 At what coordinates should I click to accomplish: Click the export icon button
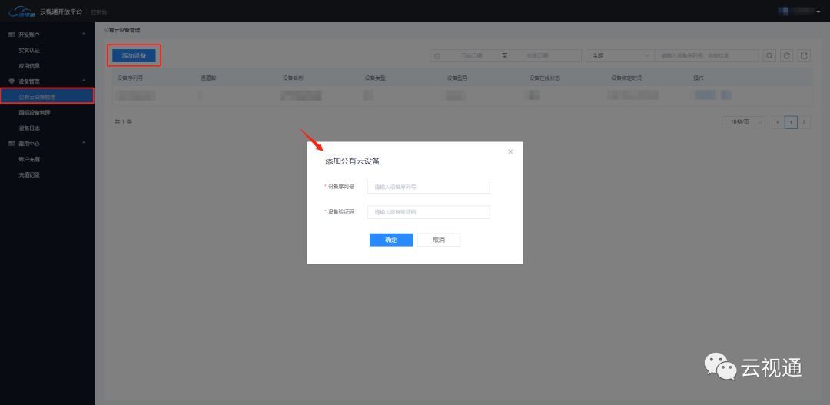click(x=804, y=55)
